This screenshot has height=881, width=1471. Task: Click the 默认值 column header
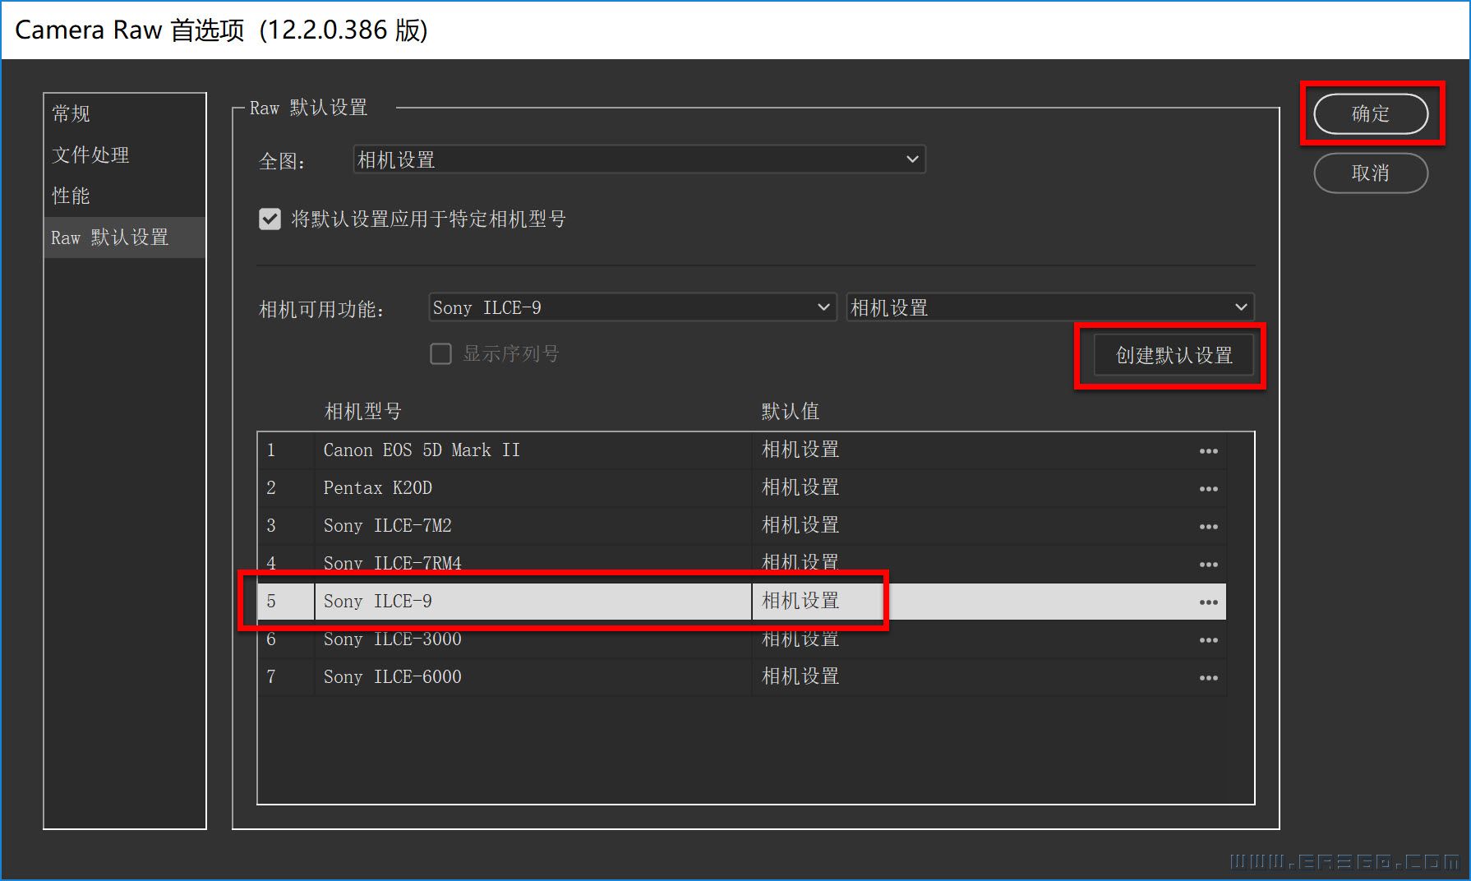[790, 411]
